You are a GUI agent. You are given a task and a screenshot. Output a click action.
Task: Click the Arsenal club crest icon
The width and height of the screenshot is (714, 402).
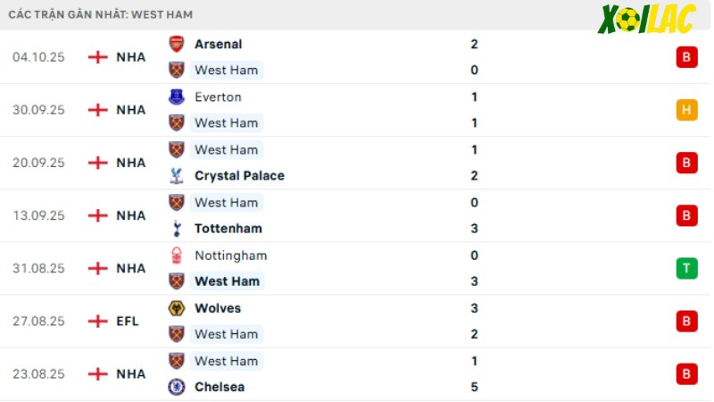click(177, 44)
